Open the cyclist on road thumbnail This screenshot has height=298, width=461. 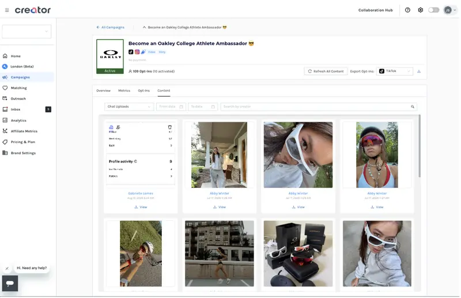coord(141,254)
